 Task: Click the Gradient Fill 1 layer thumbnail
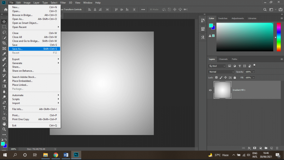222,90
